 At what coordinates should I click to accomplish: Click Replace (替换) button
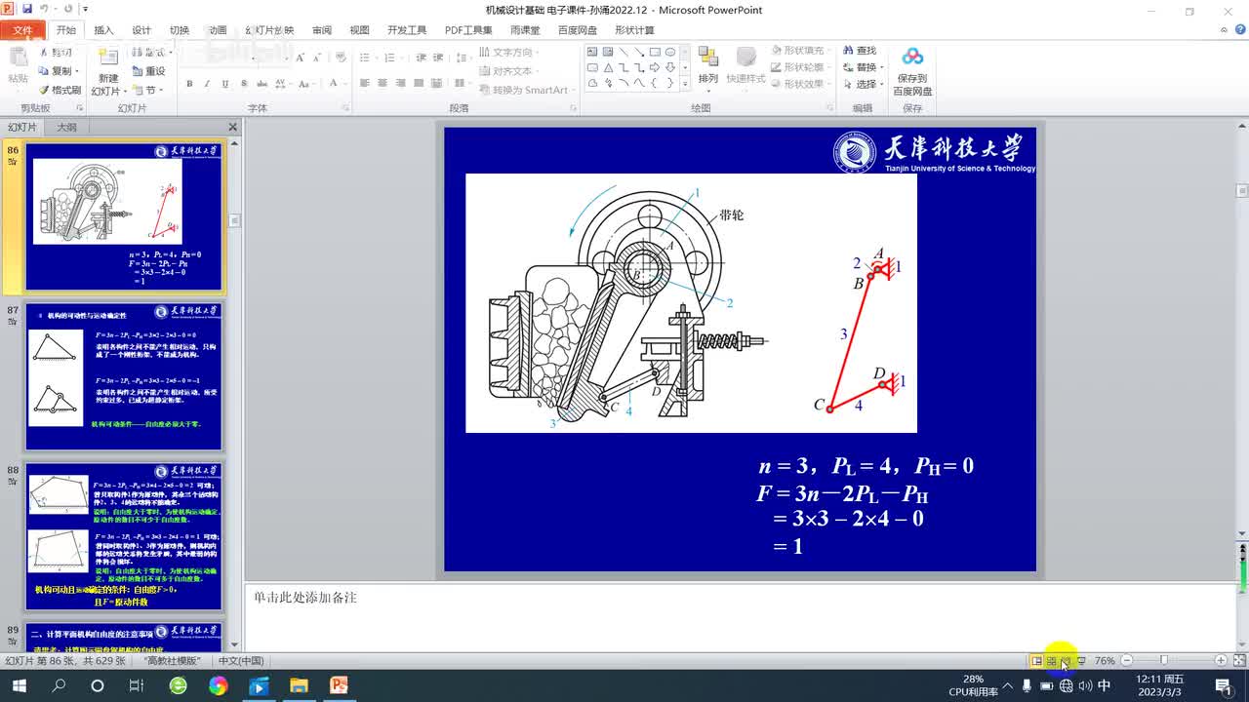(863, 67)
